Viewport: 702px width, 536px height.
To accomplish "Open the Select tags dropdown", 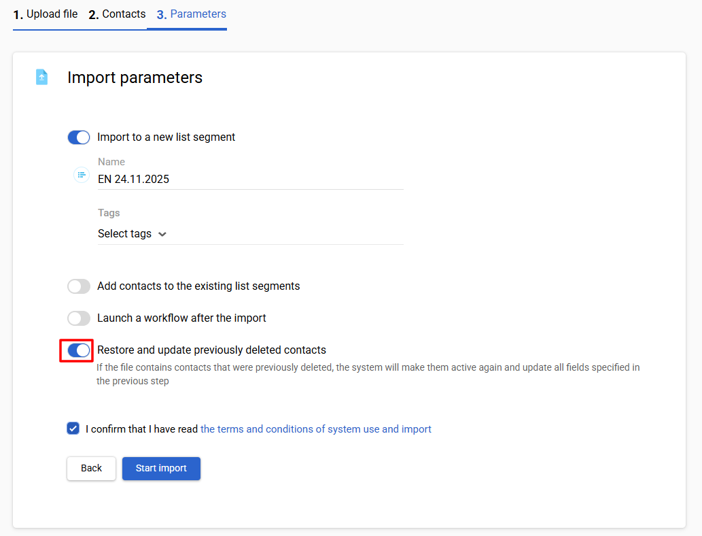I will (x=132, y=234).
